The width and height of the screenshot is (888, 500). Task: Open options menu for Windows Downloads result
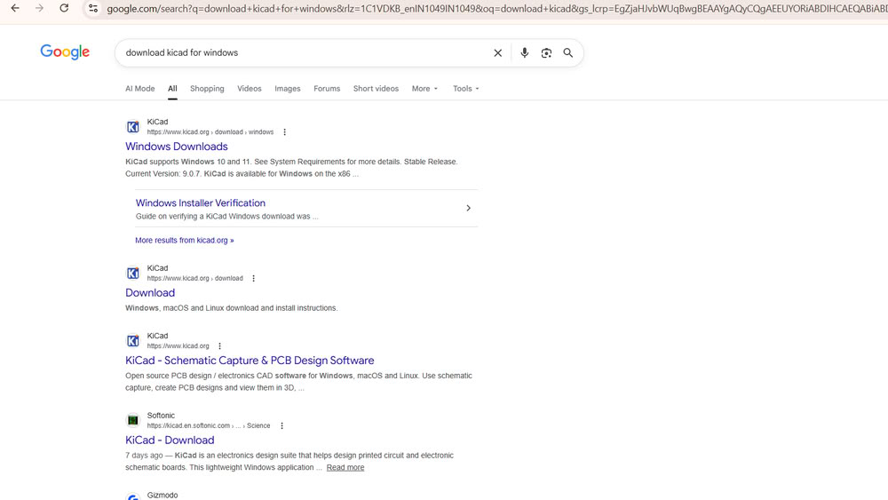coord(284,132)
